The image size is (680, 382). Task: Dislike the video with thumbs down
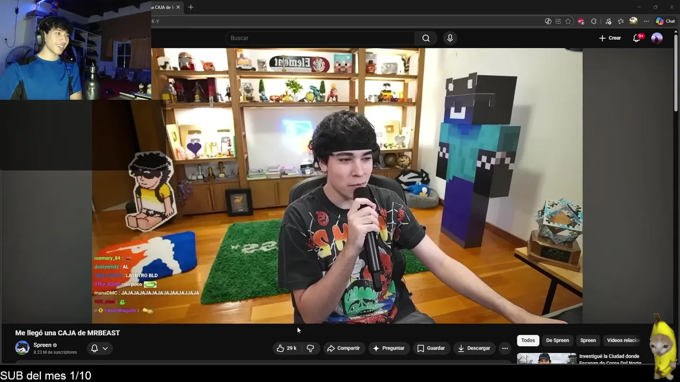(311, 348)
